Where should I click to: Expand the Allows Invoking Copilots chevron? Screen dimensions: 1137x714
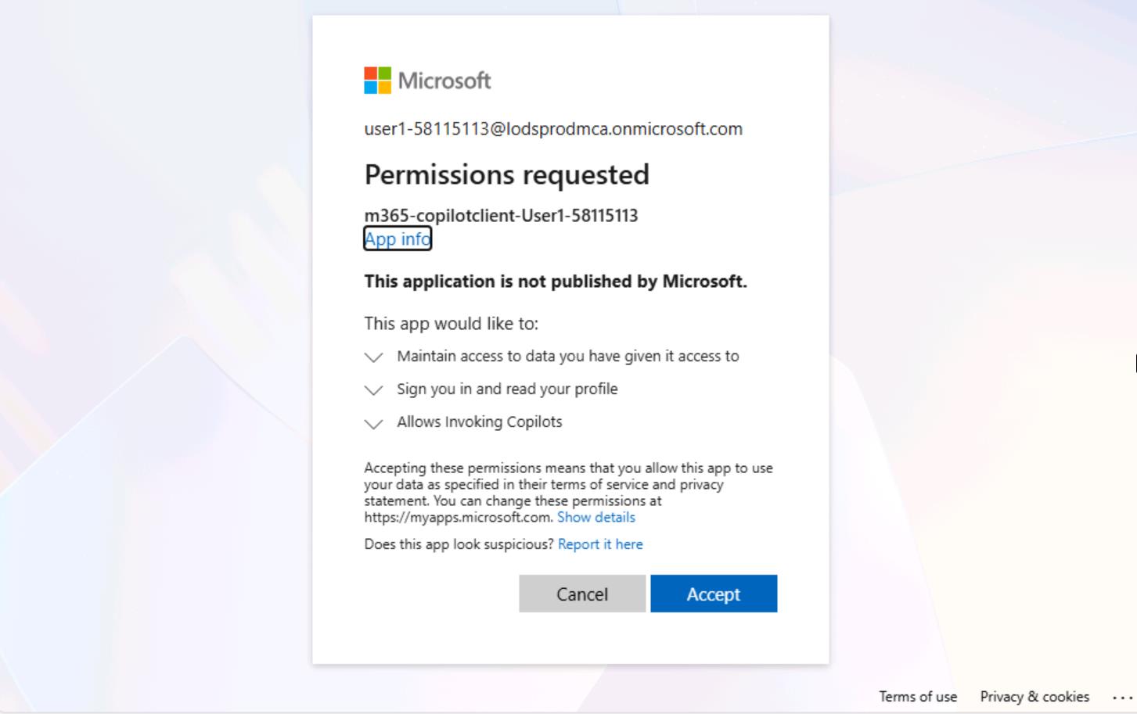point(374,424)
